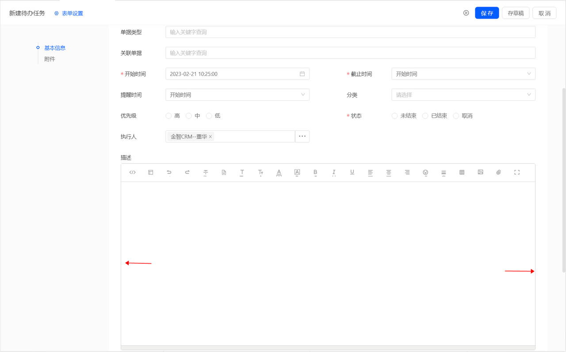
Task: Focus the 单据类型 search field
Action: (350, 32)
